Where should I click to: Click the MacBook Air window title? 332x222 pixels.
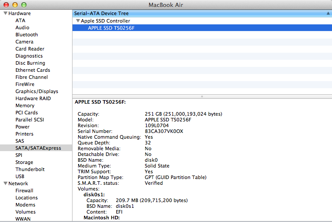coord(166,5)
